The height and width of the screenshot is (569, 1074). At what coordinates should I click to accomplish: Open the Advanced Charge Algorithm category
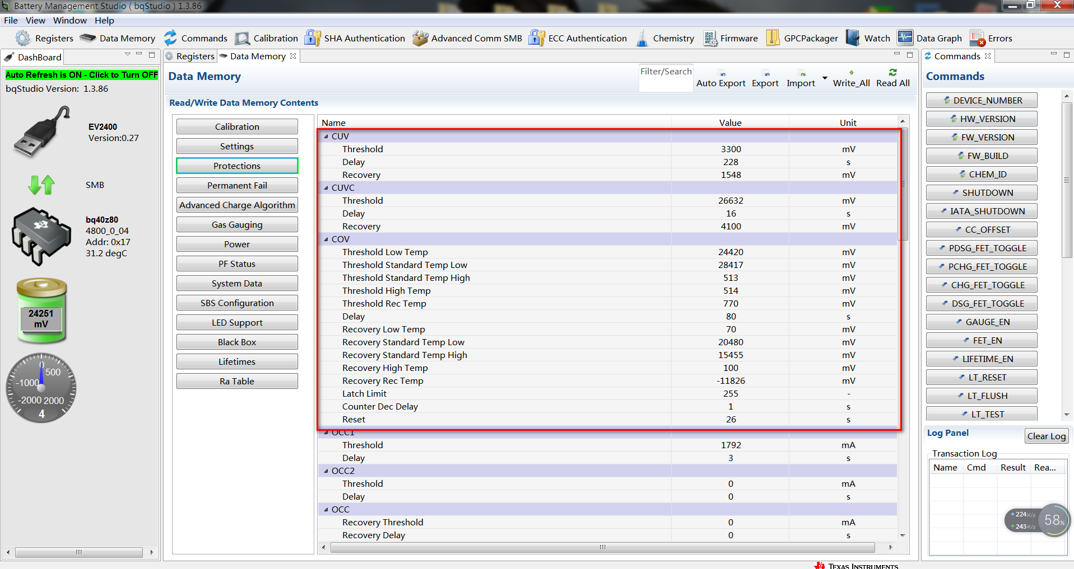(x=237, y=205)
